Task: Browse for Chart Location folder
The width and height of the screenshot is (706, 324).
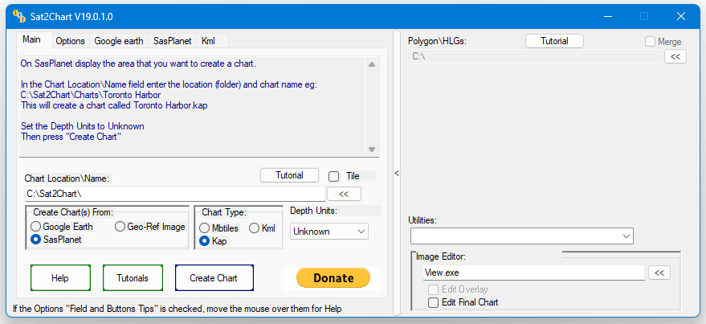Action: (344, 194)
